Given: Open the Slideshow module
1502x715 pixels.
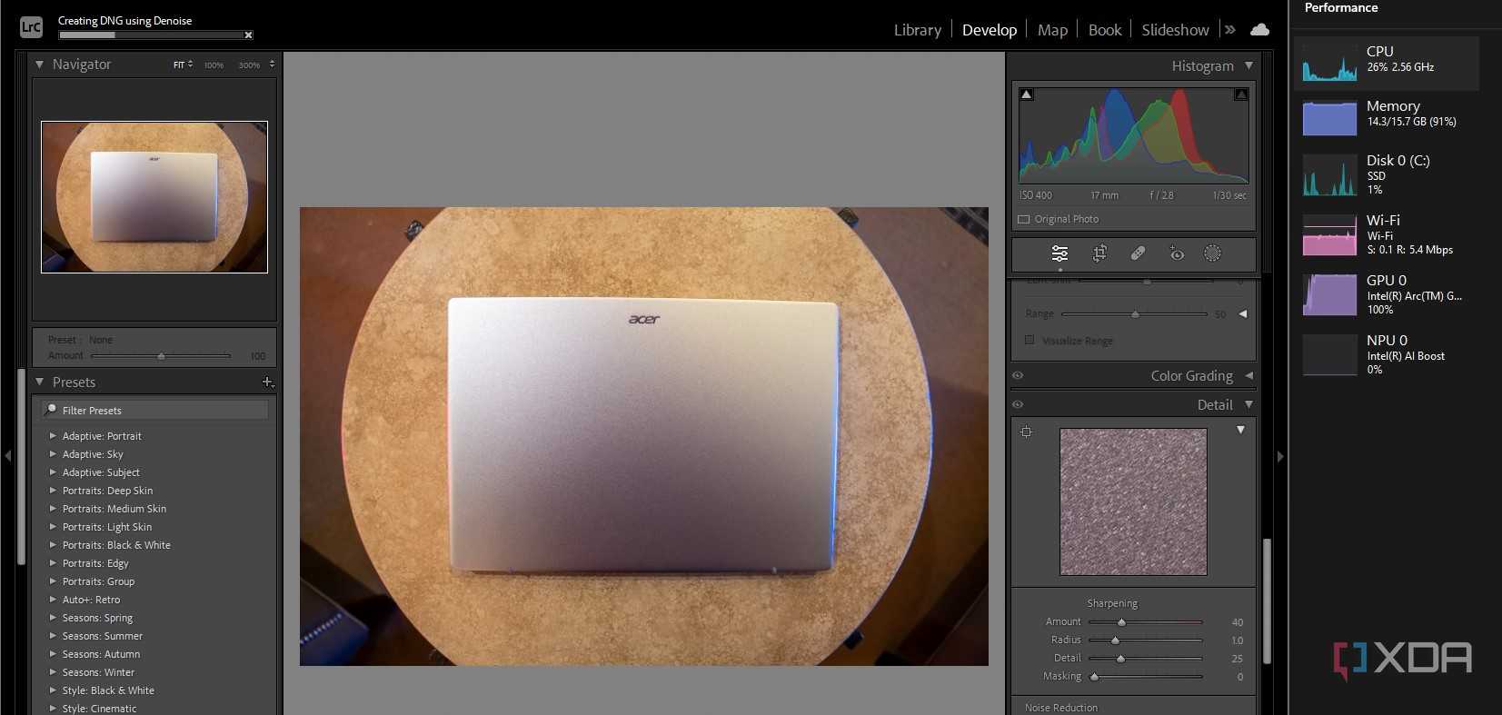Looking at the screenshot, I should pyautogui.click(x=1175, y=30).
